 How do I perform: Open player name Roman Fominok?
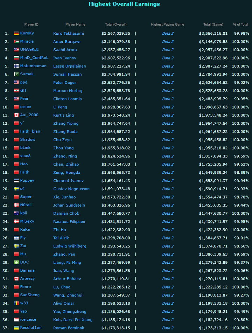coord(69,328)
